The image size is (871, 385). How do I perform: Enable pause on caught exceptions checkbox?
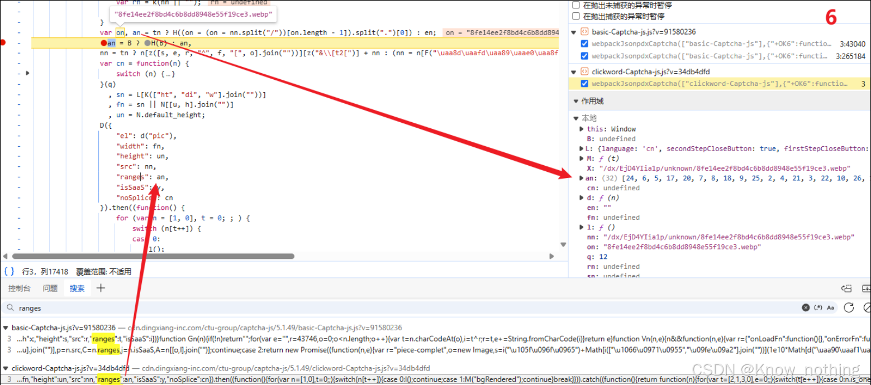click(x=576, y=16)
